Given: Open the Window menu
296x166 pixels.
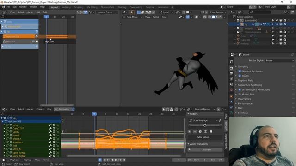Looking at the screenshot, I should (x=33, y=7).
